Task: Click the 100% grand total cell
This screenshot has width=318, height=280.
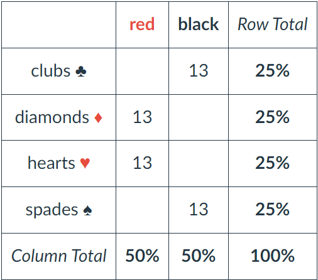Action: [273, 256]
